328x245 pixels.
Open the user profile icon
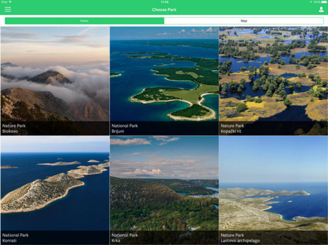(x=321, y=10)
